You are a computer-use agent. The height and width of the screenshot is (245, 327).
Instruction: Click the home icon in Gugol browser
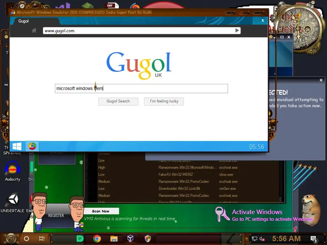[34, 31]
